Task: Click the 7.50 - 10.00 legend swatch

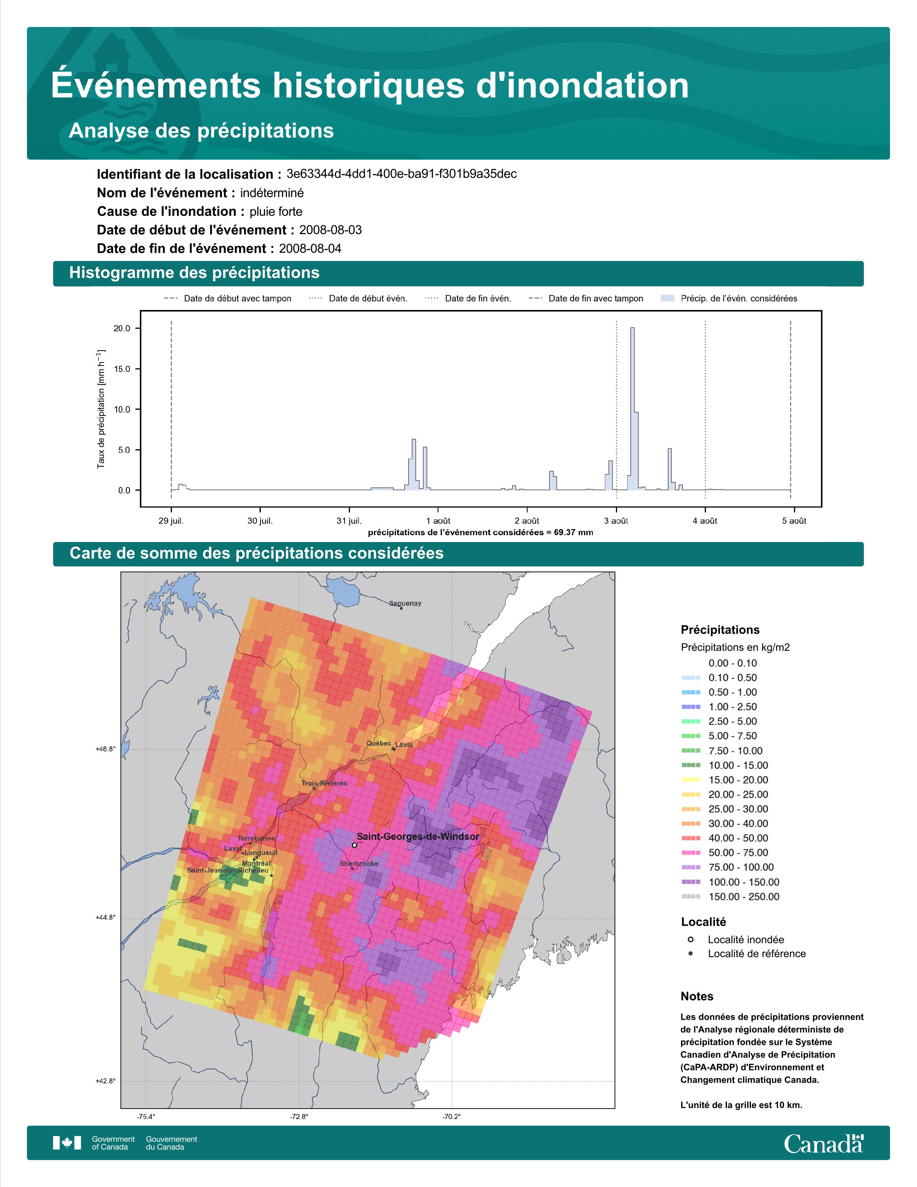Action: click(x=690, y=751)
